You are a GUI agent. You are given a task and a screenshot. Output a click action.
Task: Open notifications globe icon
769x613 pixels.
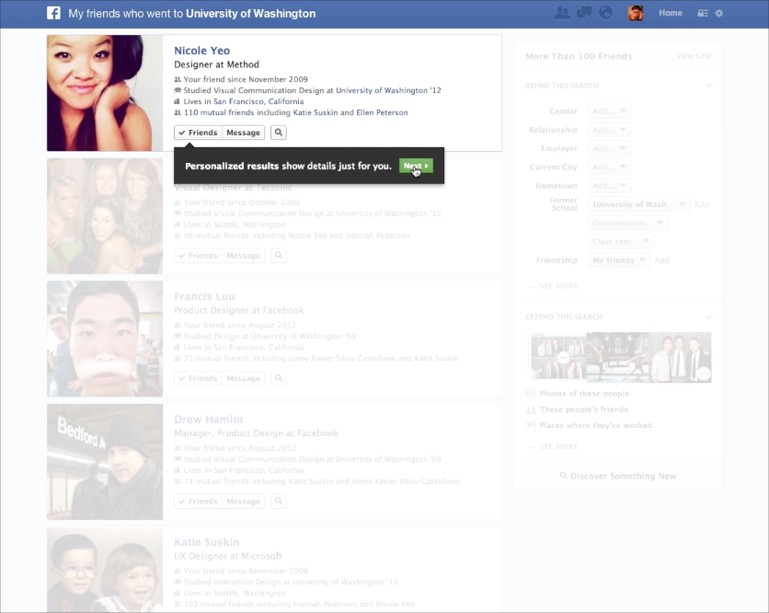tap(605, 13)
